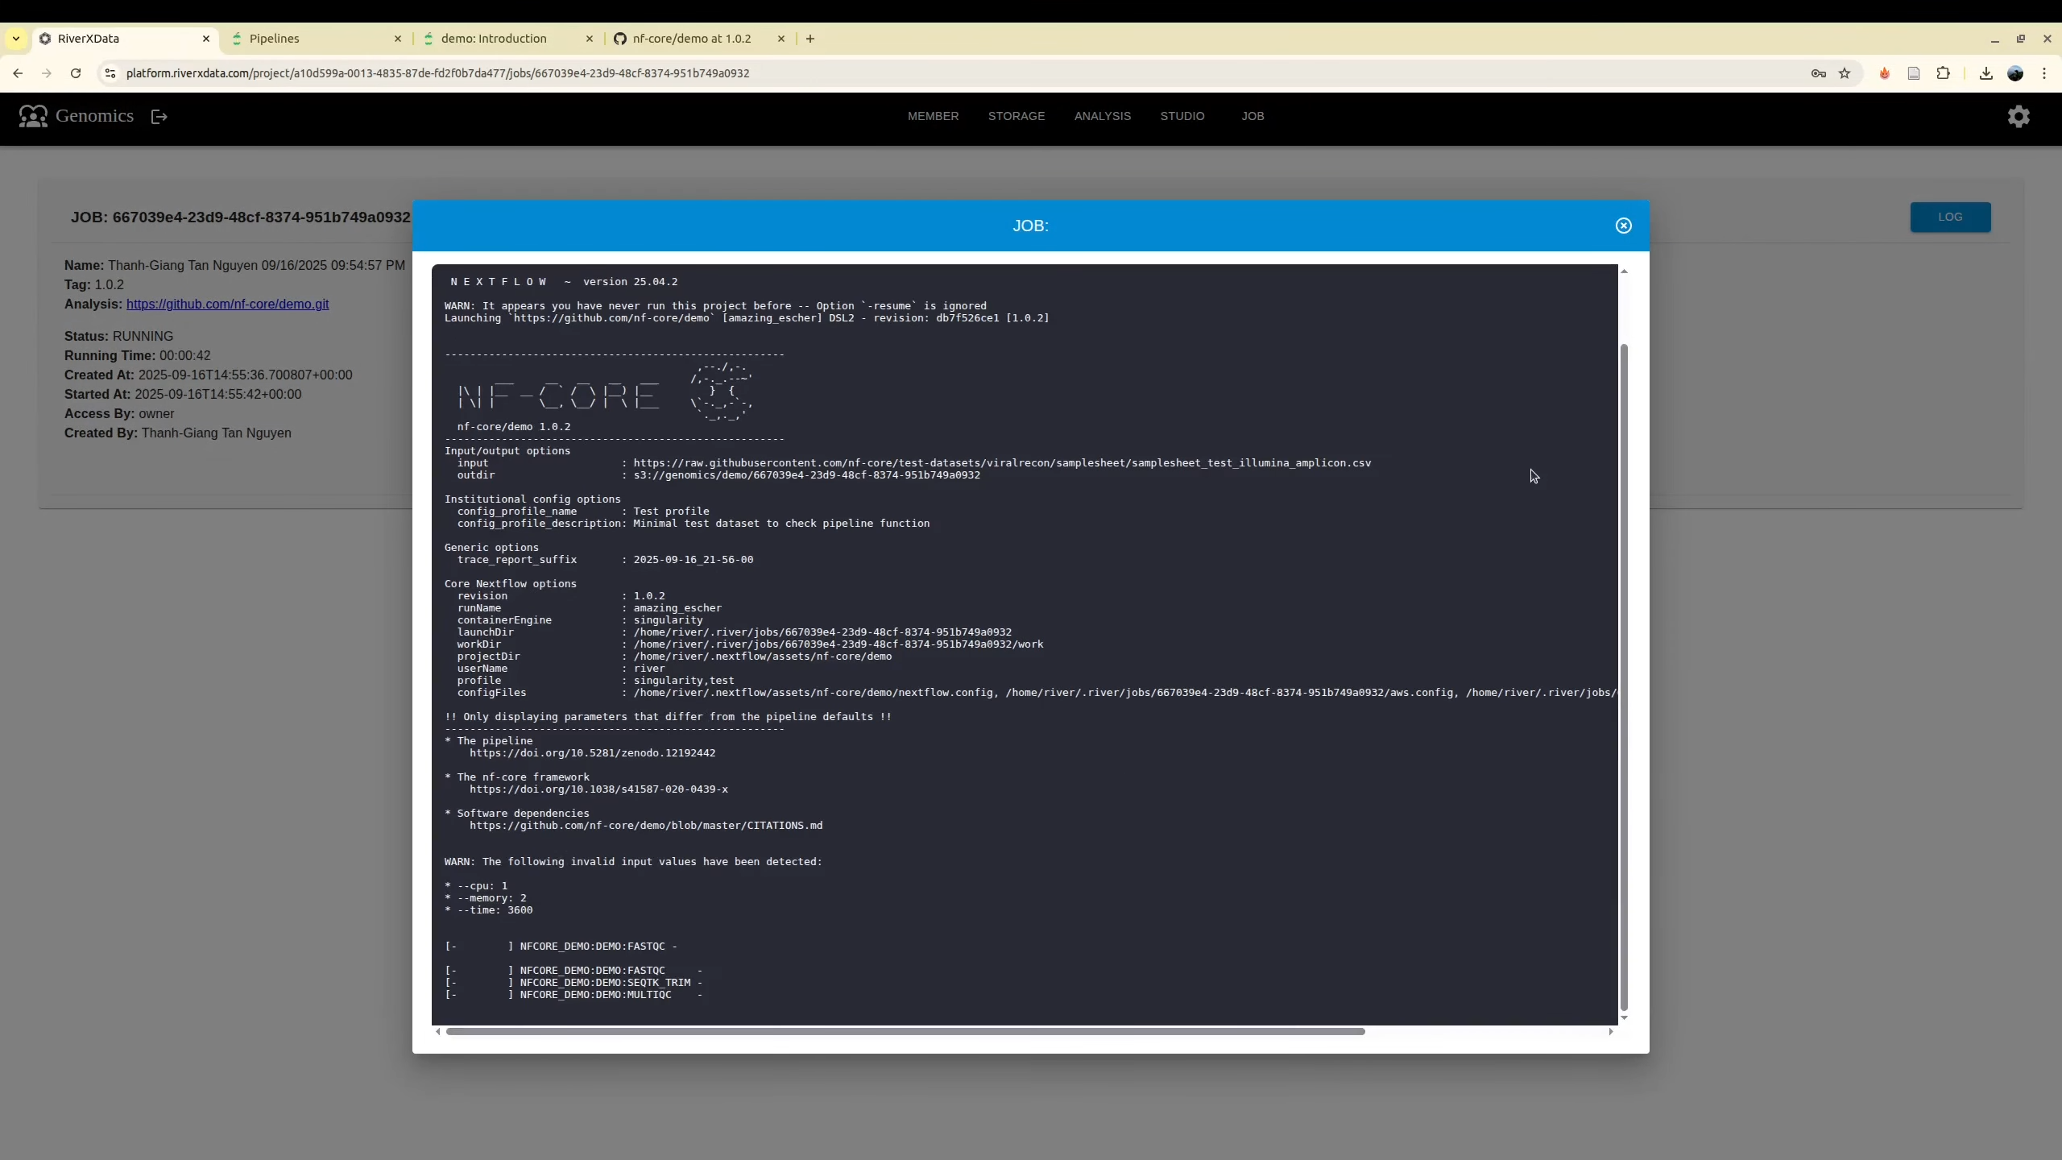Expand the tab search dropdown arrow

coord(16,39)
